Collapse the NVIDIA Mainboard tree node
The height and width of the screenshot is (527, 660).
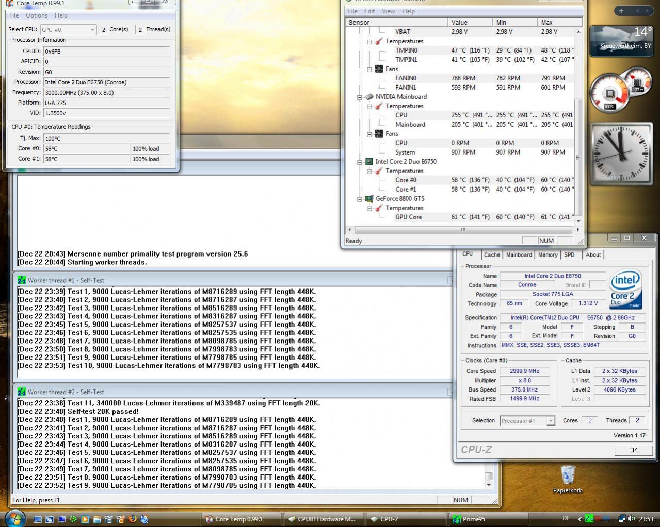(x=360, y=97)
